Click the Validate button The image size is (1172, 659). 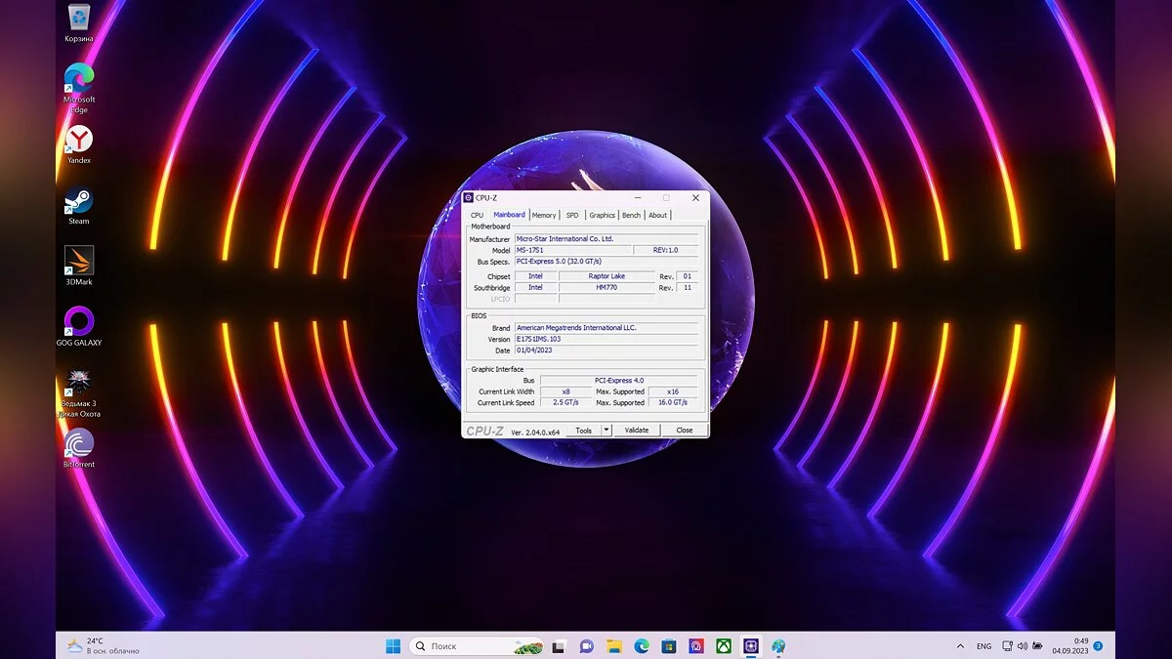[637, 431]
